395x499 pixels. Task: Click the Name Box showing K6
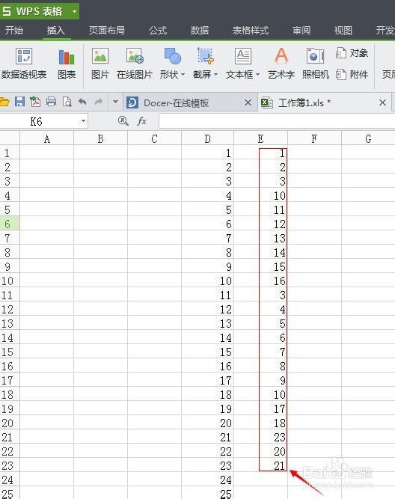(x=39, y=121)
